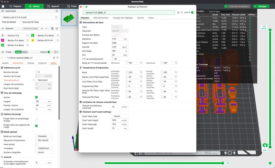Screen dimensions: 275x168
Task: Open the Vitesse process tab
Action: [x=31, y=63]
